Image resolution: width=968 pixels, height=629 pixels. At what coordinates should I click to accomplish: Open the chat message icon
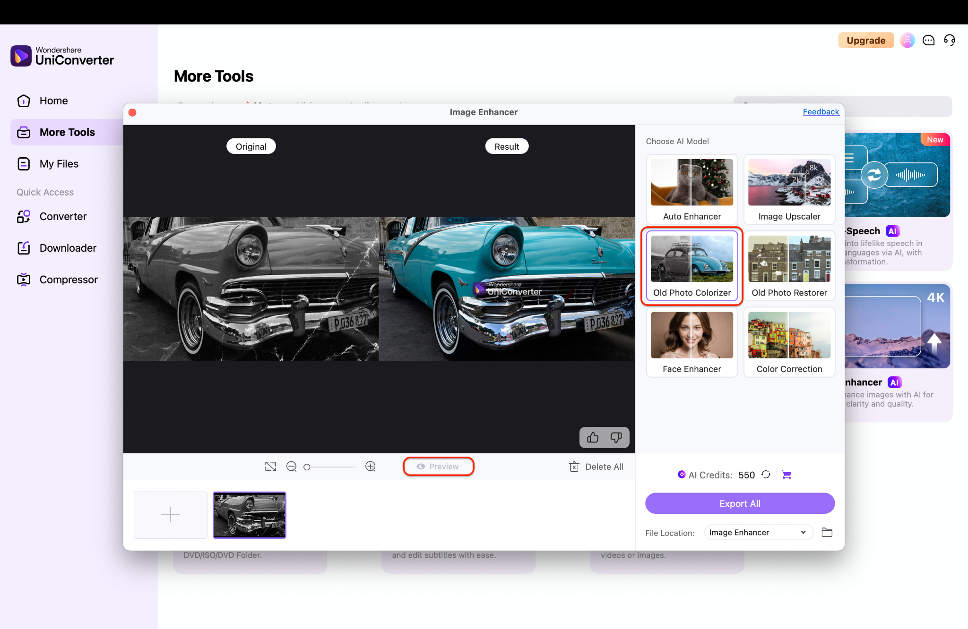pos(928,40)
